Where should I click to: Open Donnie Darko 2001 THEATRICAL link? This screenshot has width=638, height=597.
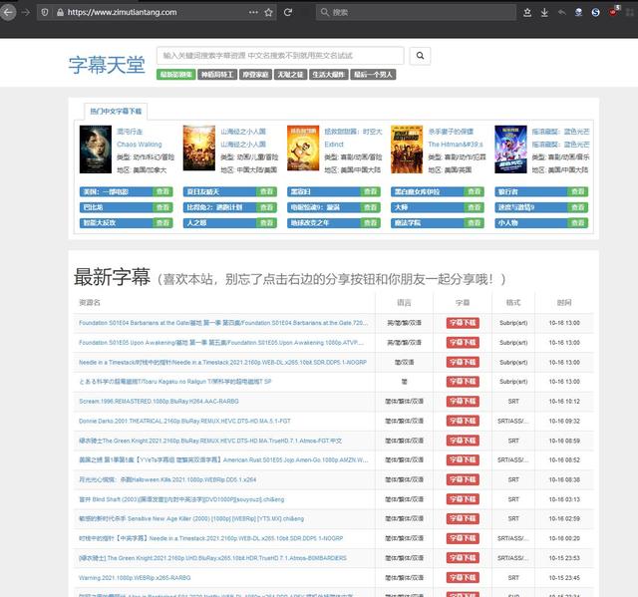click(x=184, y=421)
